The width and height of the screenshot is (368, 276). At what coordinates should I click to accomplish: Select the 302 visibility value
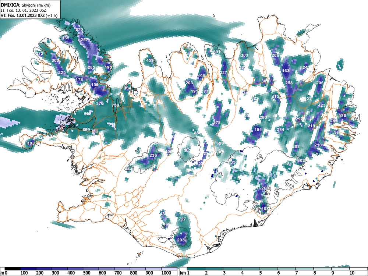[301, 160]
